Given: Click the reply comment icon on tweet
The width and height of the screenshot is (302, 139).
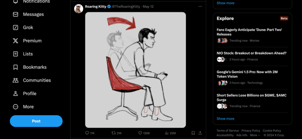Looking at the screenshot, I should [x=87, y=133].
